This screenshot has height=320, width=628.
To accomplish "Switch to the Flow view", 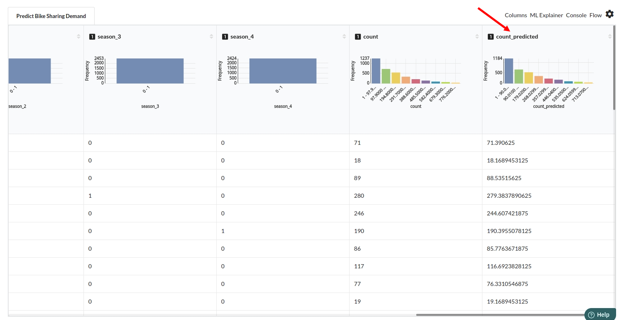I will [596, 15].
